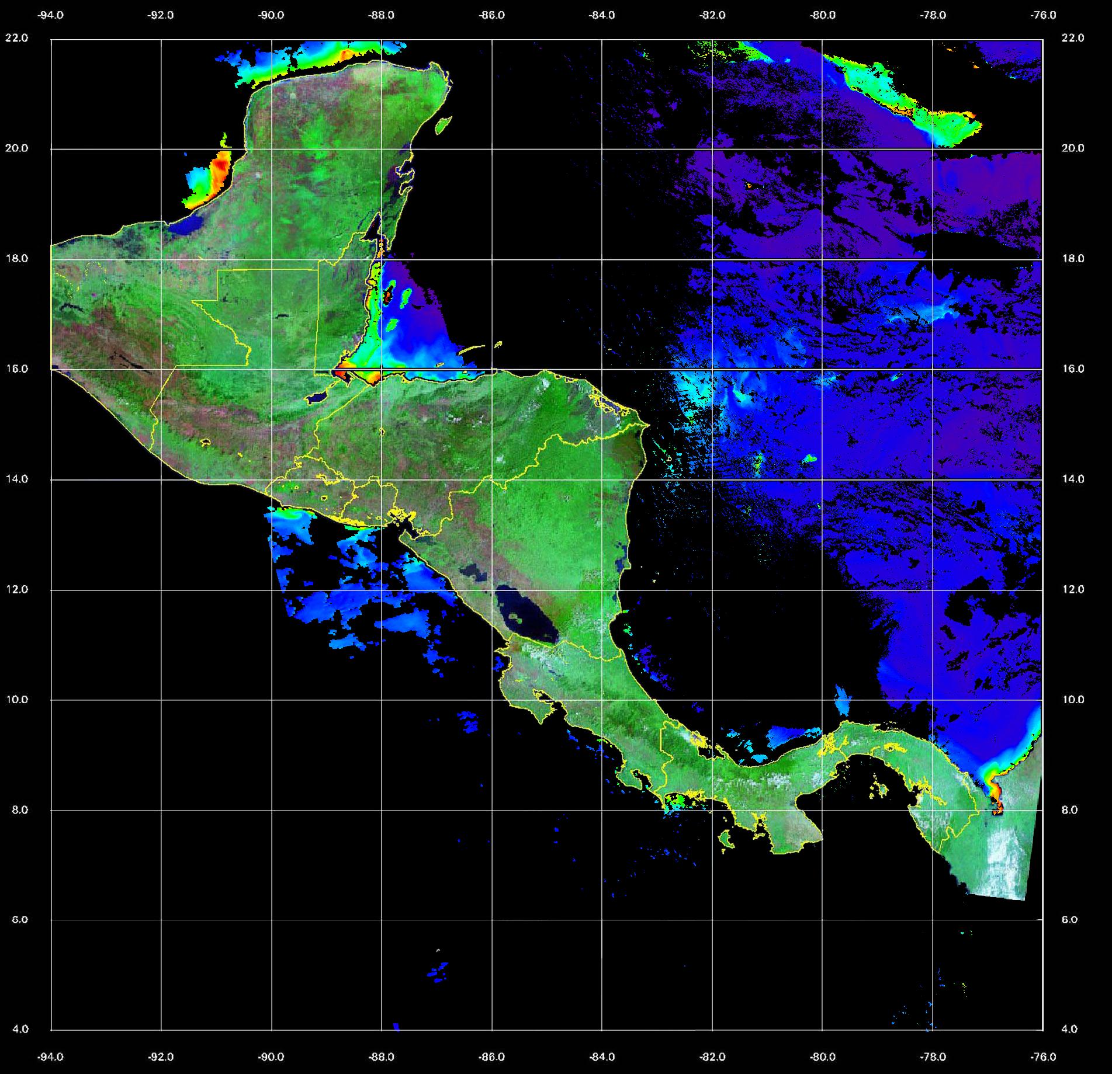Select Cozumel island off the Yucatan coast
1112x1074 pixels.
[444, 124]
